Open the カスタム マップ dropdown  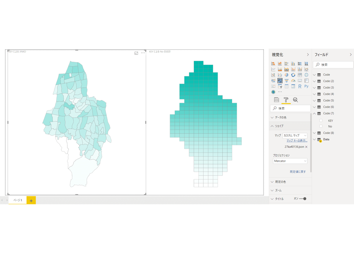click(295, 136)
